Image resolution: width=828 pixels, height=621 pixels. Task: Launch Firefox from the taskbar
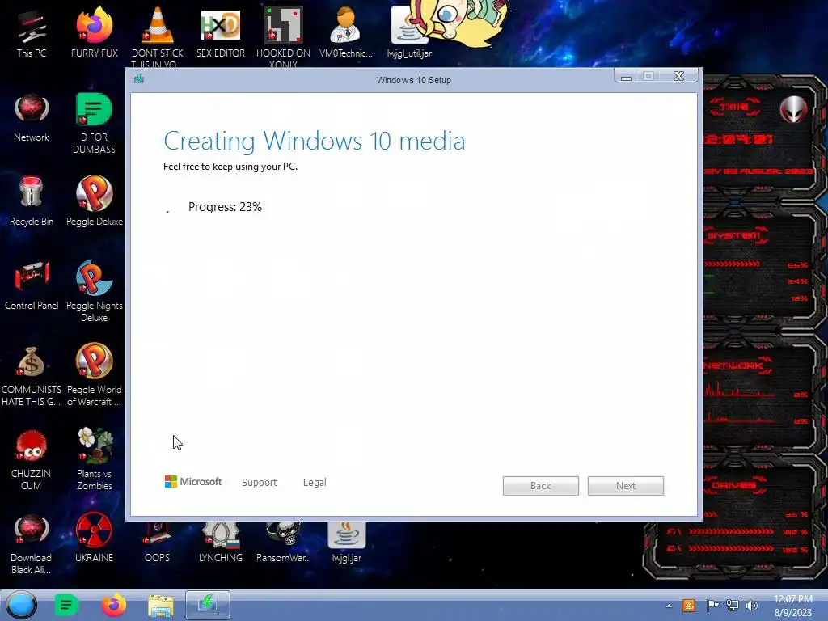pyautogui.click(x=113, y=605)
